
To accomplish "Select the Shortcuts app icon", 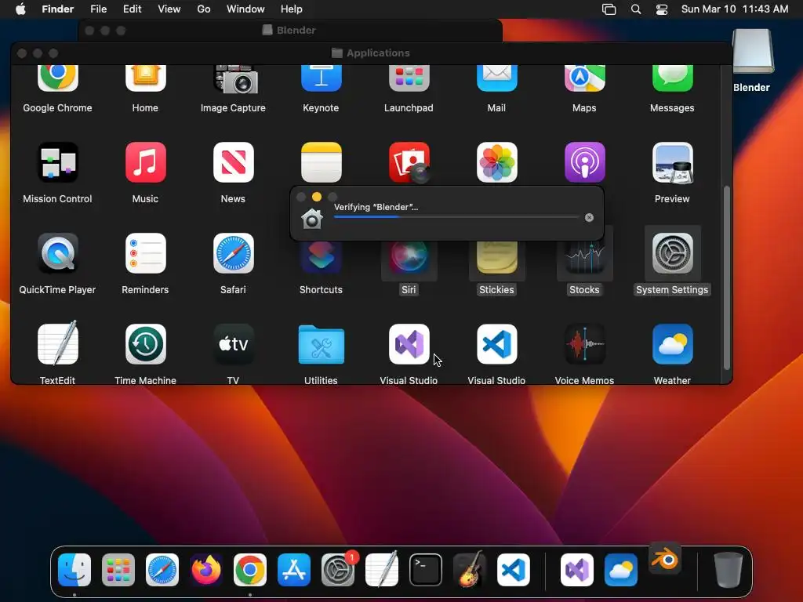I will 321,259.
